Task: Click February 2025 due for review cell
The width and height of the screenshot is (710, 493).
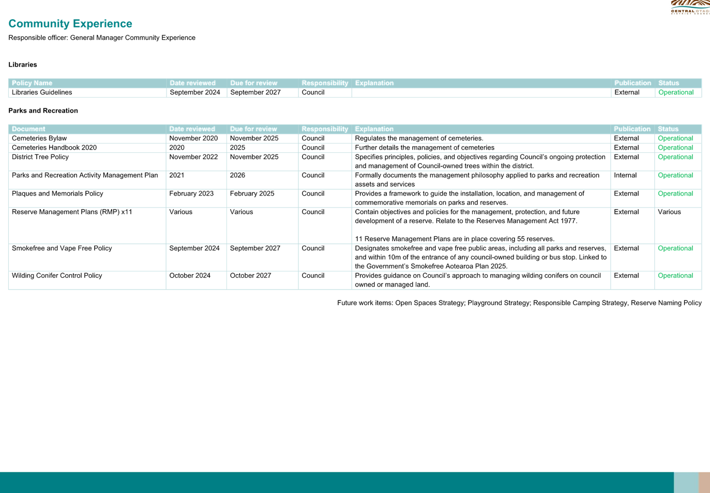Action: pyautogui.click(x=252, y=194)
